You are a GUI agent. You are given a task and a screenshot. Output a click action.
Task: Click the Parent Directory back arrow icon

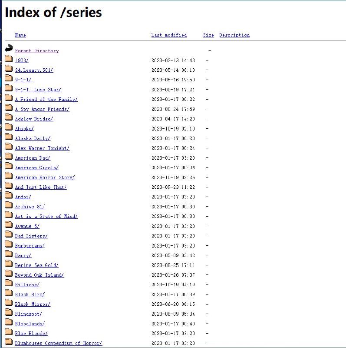[x=9, y=48]
